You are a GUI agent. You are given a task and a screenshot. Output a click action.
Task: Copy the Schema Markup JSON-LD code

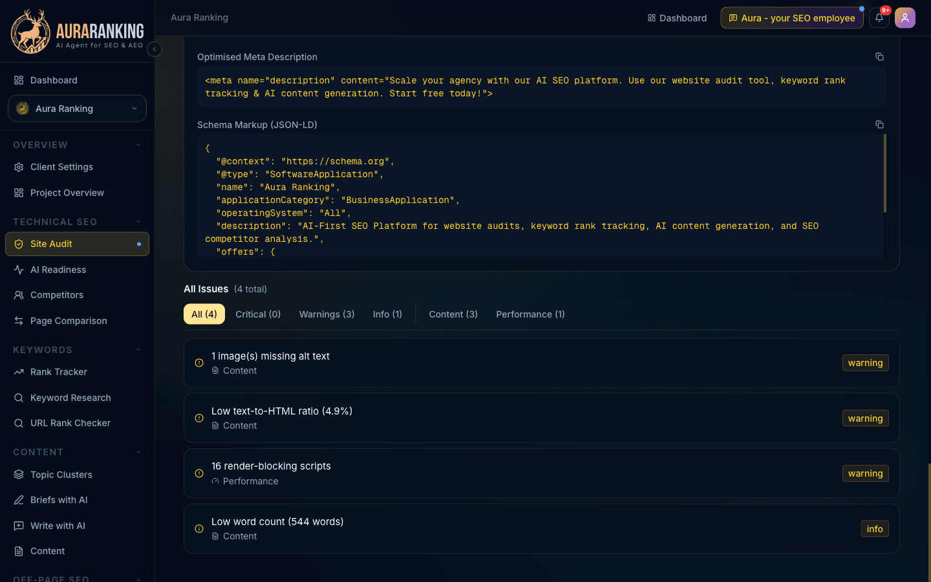click(x=879, y=125)
